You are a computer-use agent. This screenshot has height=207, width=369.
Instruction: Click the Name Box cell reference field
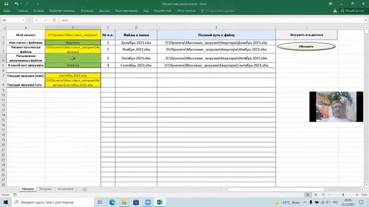point(12,21)
